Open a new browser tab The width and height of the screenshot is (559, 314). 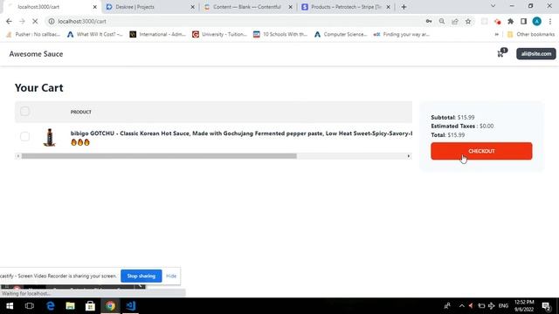point(404,7)
